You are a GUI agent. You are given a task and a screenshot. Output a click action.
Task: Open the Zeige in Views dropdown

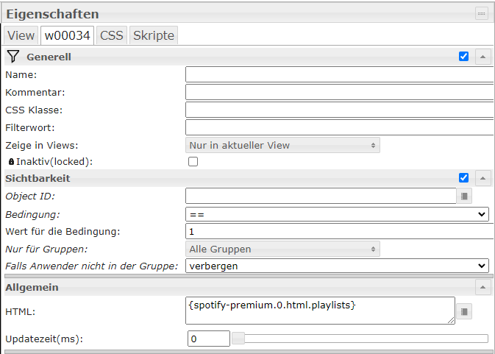282,145
